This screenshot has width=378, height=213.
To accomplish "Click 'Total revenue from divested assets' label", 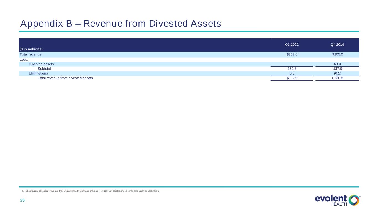I will click(x=65, y=78).
